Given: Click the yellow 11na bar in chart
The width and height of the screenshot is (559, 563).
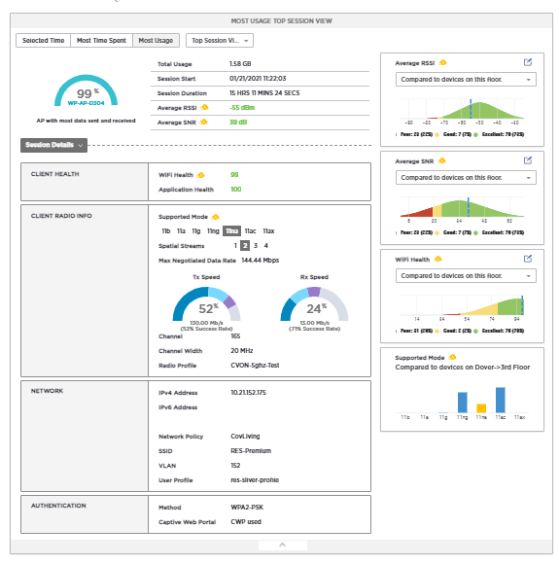Looking at the screenshot, I should coord(481,407).
